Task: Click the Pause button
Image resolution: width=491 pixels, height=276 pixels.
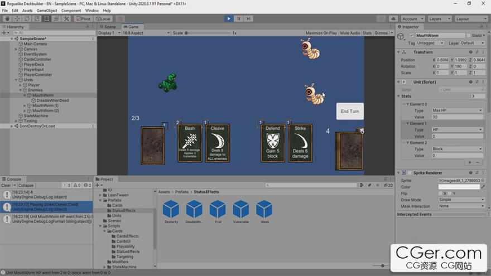Action: pyautogui.click(x=239, y=19)
